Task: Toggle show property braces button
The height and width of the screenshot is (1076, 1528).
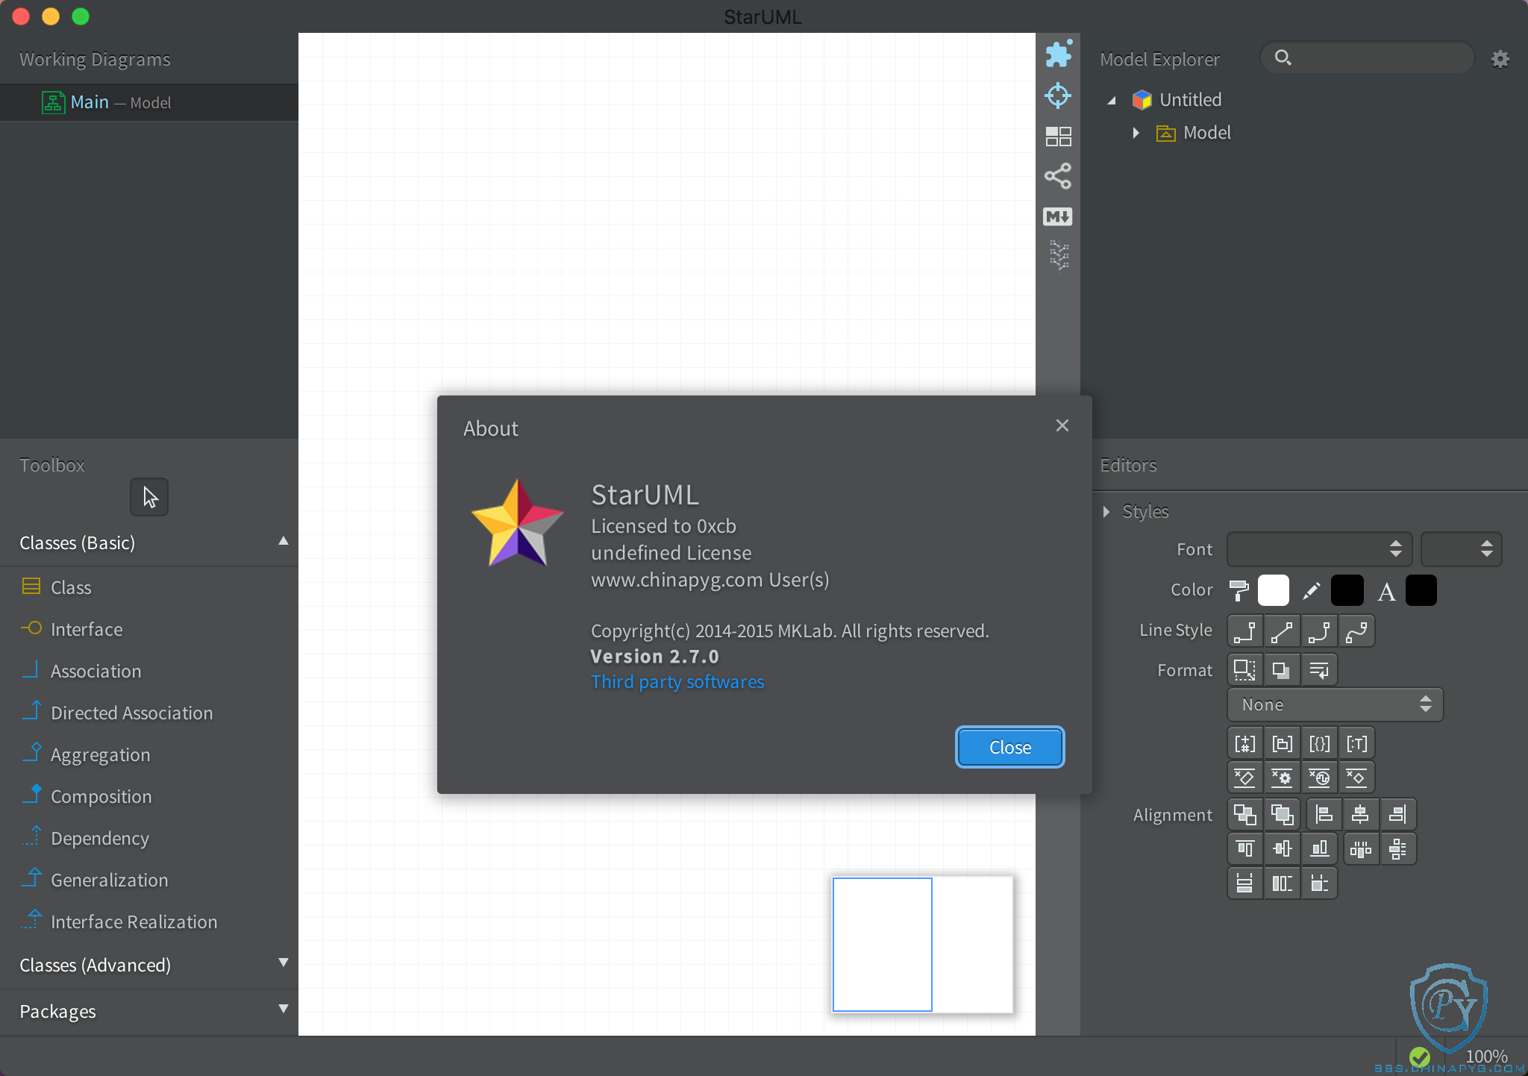Action: coord(1319,744)
